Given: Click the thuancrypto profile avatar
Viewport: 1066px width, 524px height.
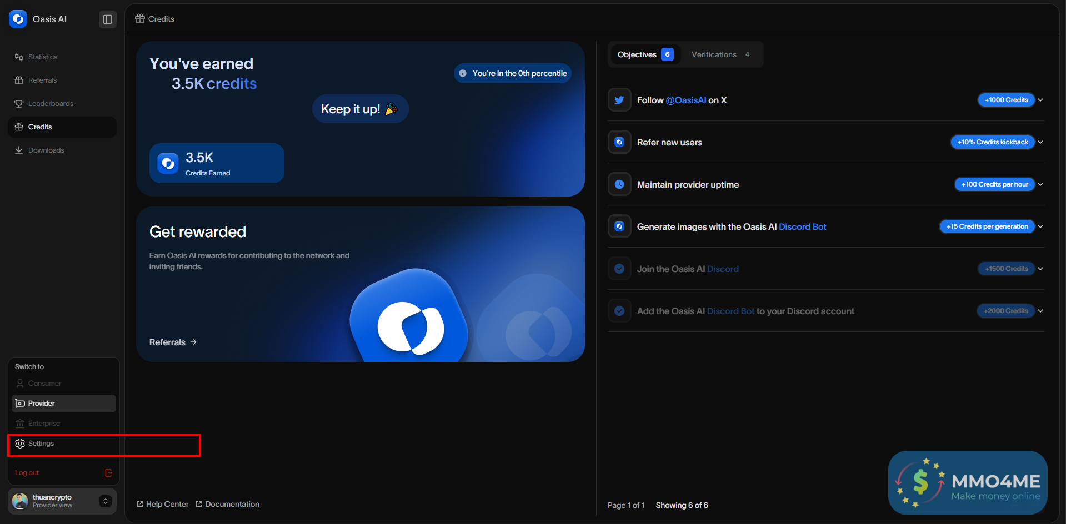Looking at the screenshot, I should (x=20, y=501).
